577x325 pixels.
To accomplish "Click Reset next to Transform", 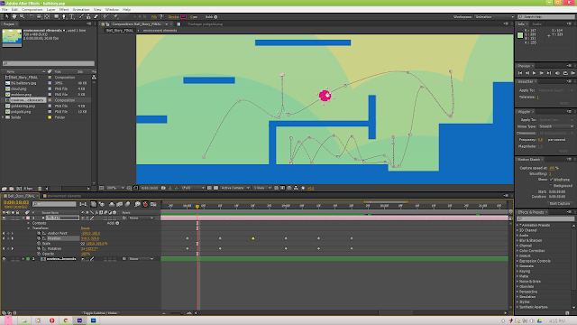I will tap(85, 228).
